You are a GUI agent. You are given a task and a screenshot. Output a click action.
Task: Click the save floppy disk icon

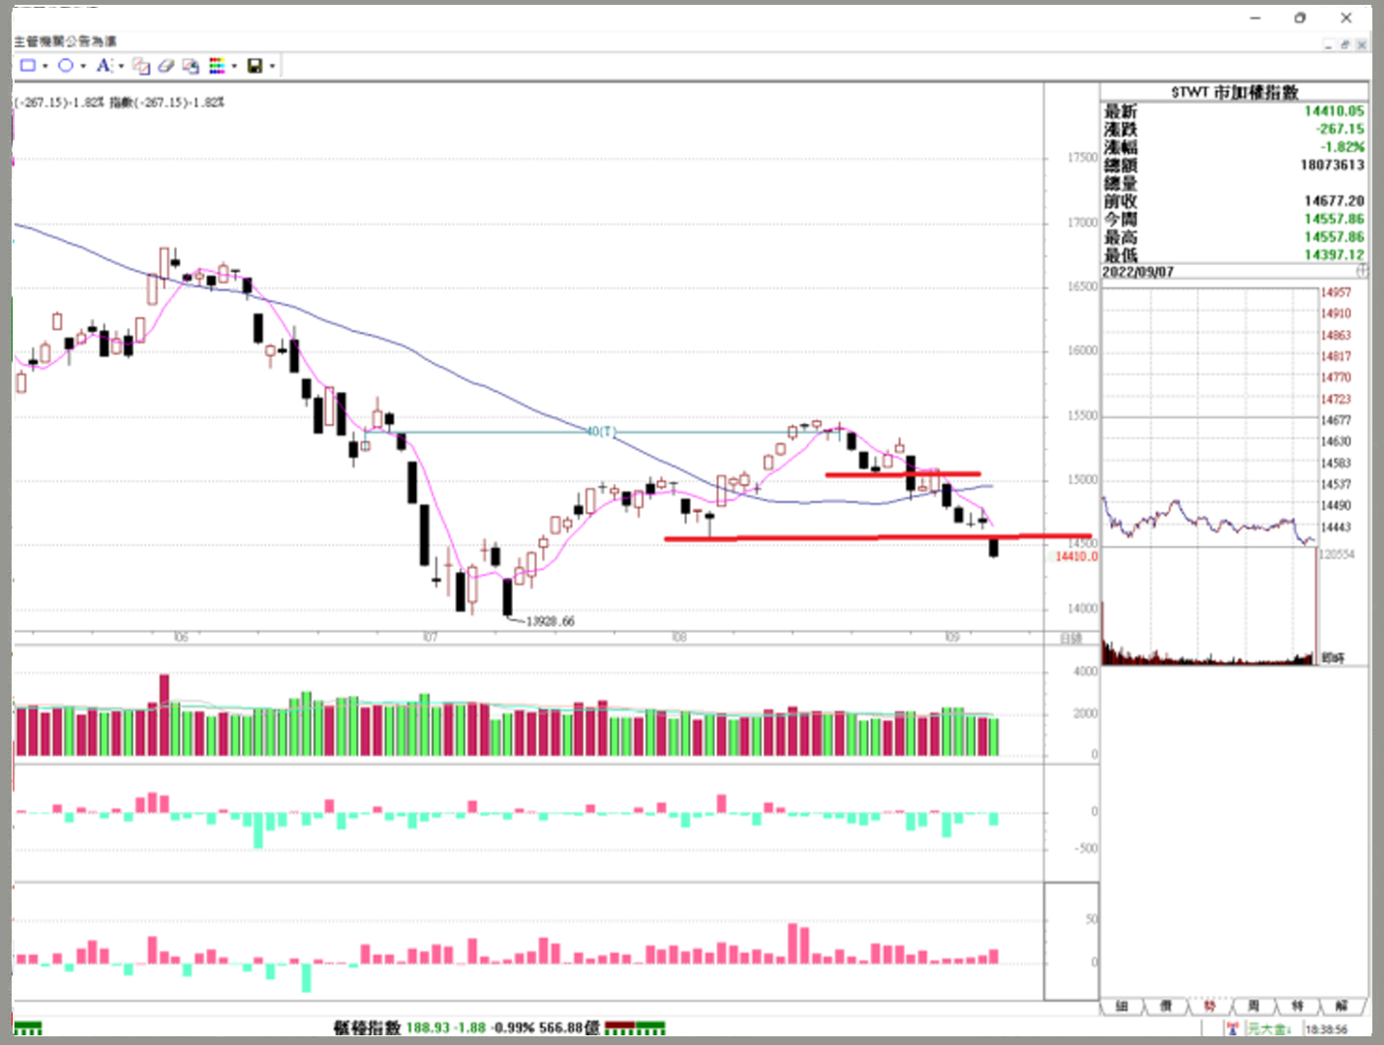click(x=255, y=66)
